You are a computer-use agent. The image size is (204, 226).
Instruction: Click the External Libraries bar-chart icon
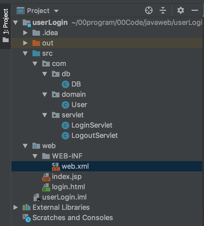(x=27, y=207)
